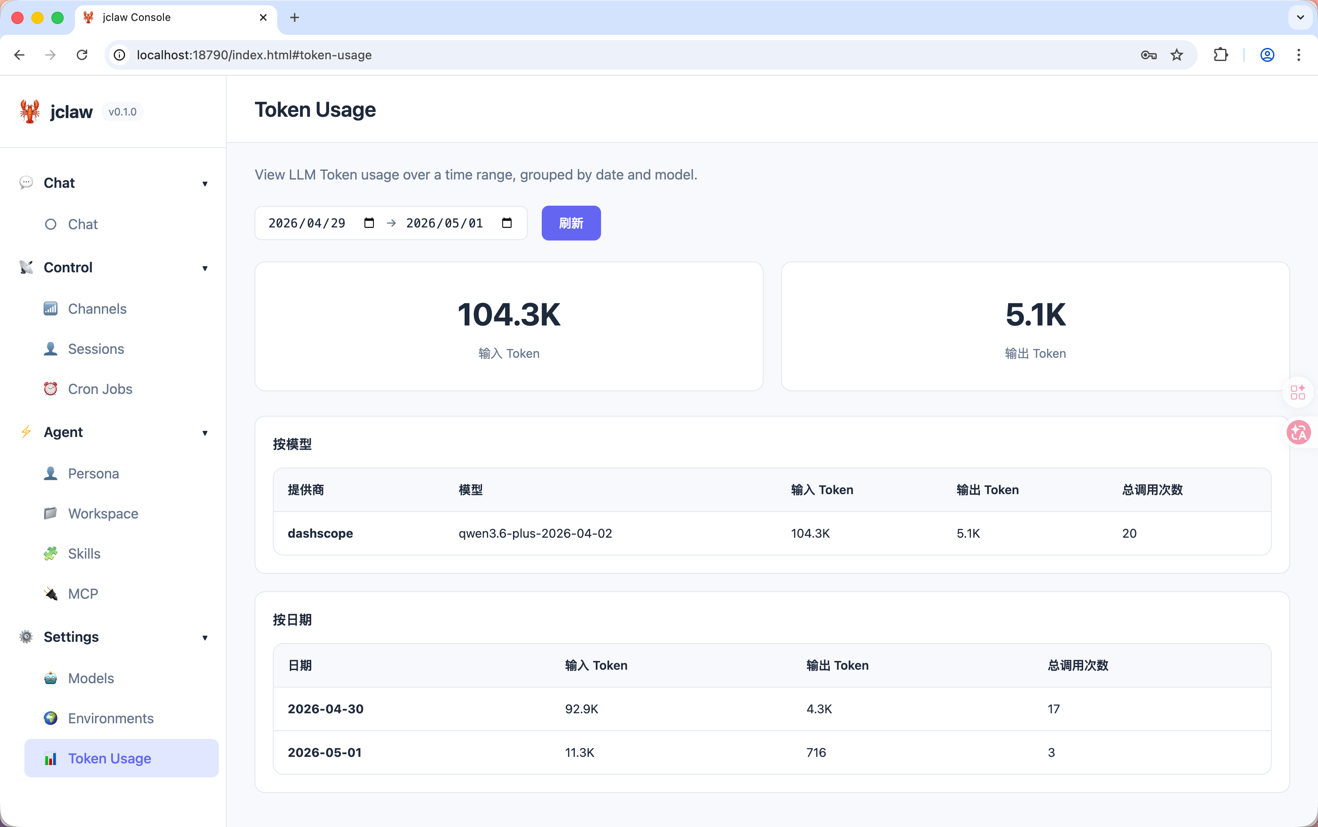The height and width of the screenshot is (827, 1318).
Task: Open the Sessions page
Action: (122, 349)
